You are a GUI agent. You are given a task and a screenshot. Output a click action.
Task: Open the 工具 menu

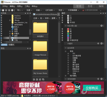click(27, 6)
